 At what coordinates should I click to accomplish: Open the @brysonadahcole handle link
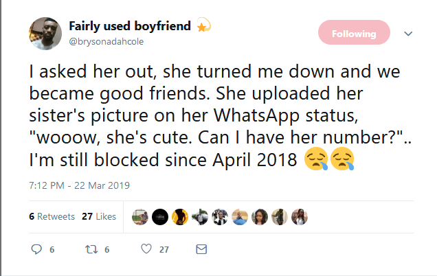coord(106,41)
